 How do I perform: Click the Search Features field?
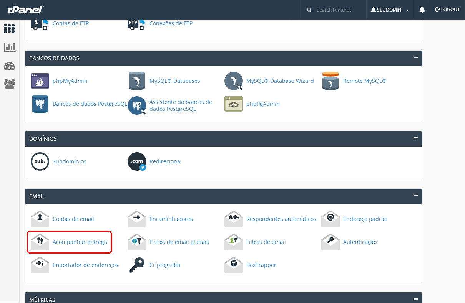coord(337,10)
